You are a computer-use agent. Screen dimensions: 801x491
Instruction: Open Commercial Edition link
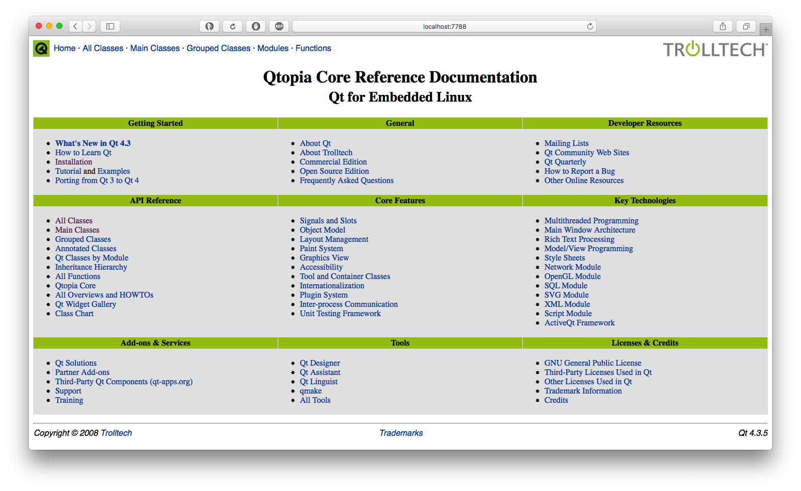pos(333,162)
